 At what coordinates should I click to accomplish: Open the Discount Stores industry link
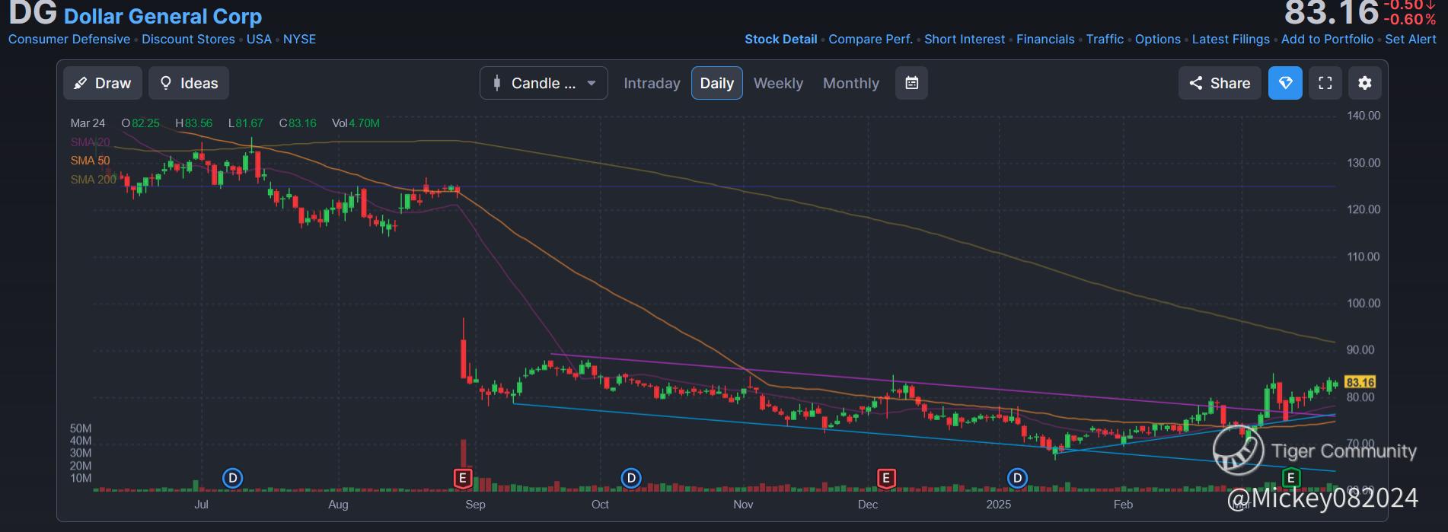pos(188,39)
